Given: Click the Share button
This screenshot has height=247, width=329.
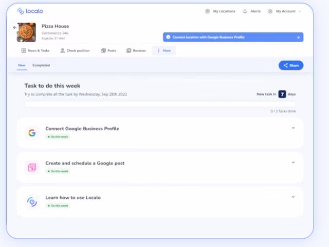Looking at the screenshot, I should click(x=291, y=65).
